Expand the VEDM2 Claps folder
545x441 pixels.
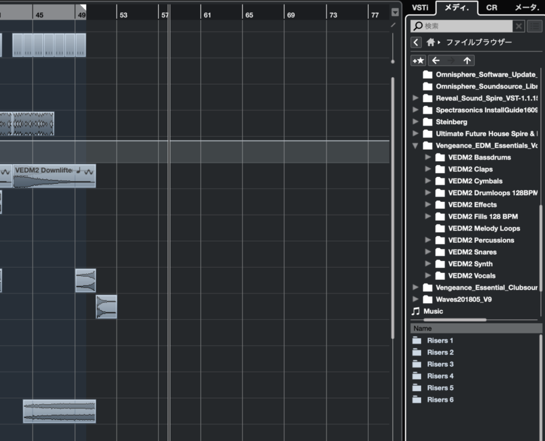coord(428,169)
